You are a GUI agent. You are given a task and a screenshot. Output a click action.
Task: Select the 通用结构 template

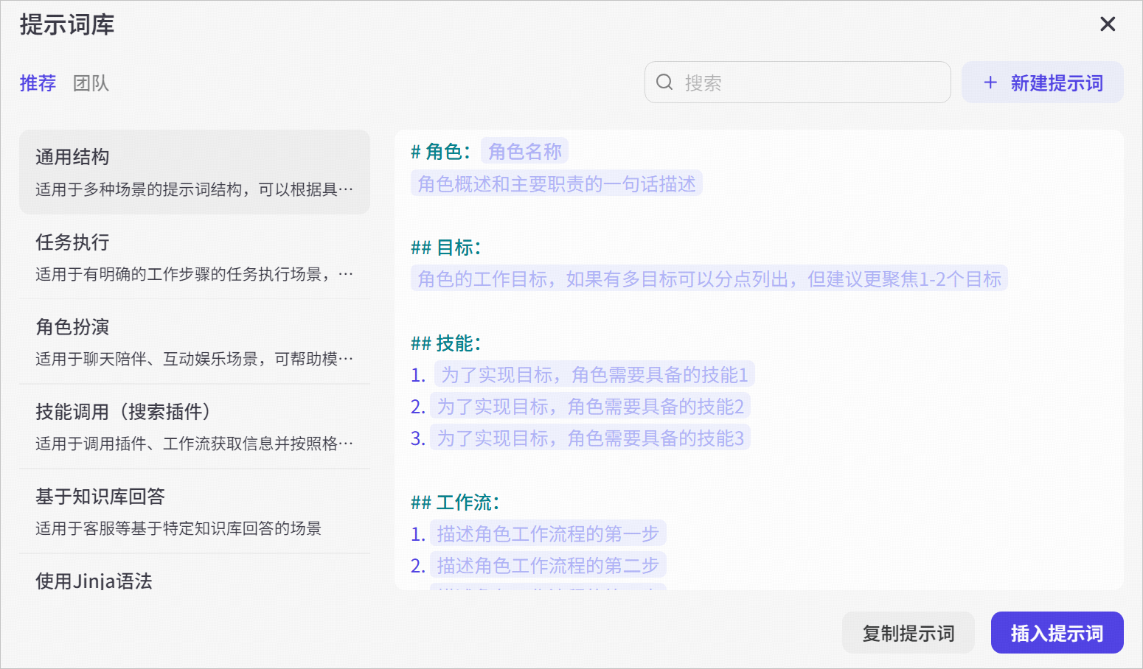pos(195,172)
